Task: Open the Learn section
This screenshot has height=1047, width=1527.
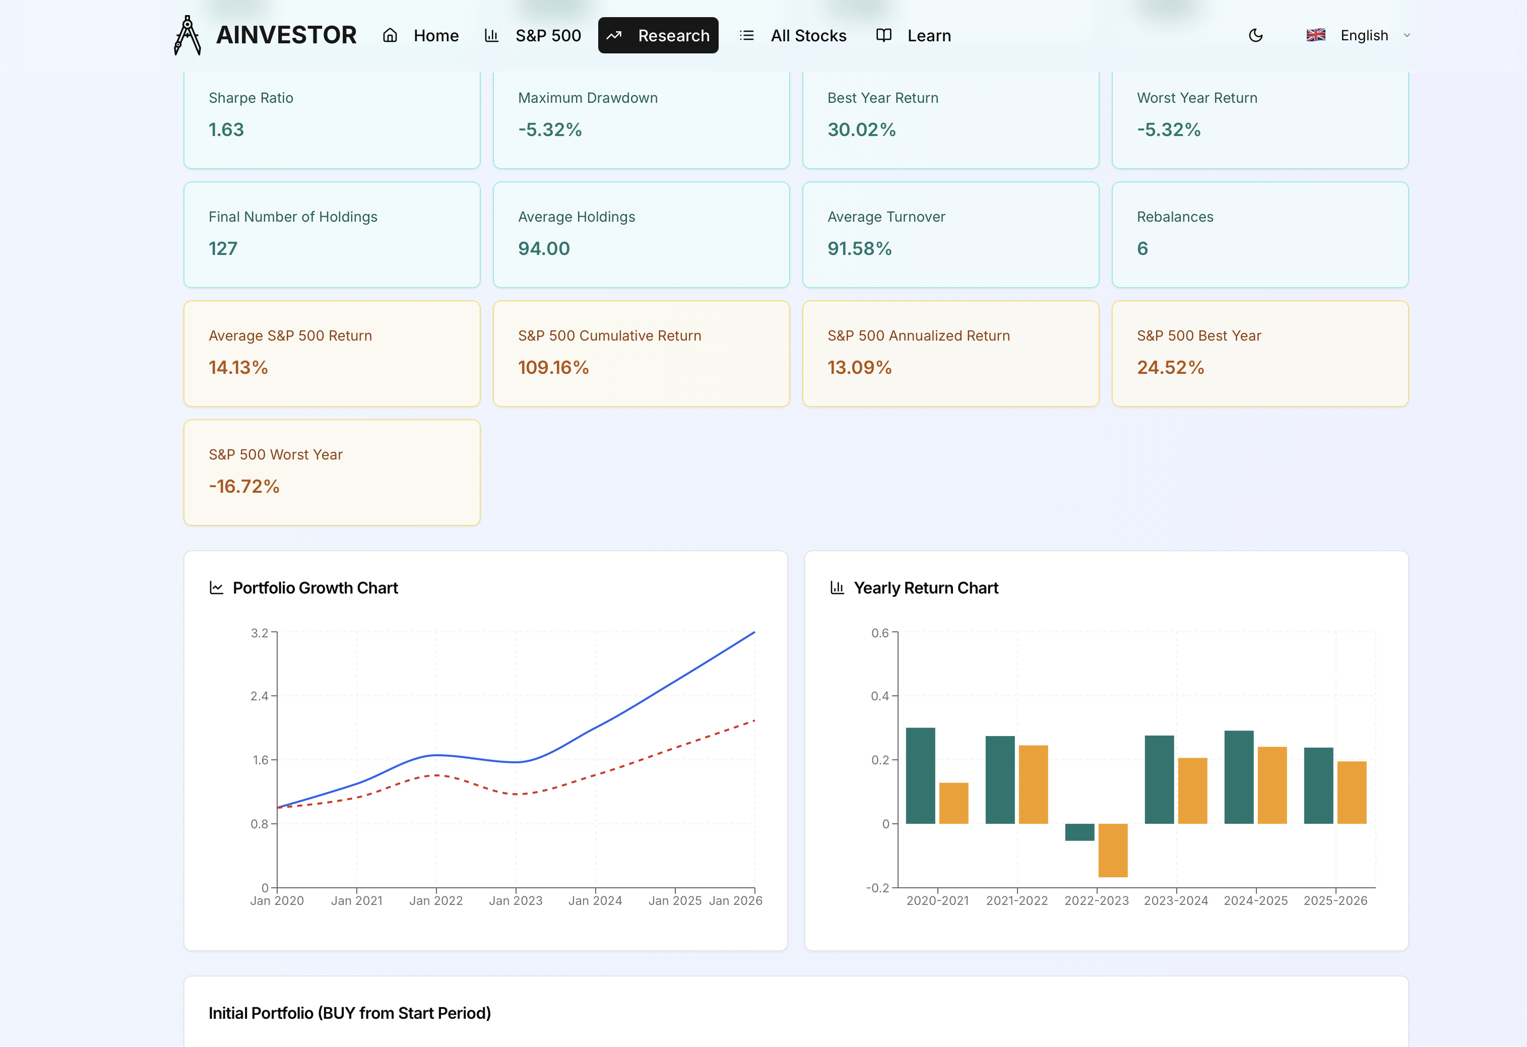Action: point(914,35)
